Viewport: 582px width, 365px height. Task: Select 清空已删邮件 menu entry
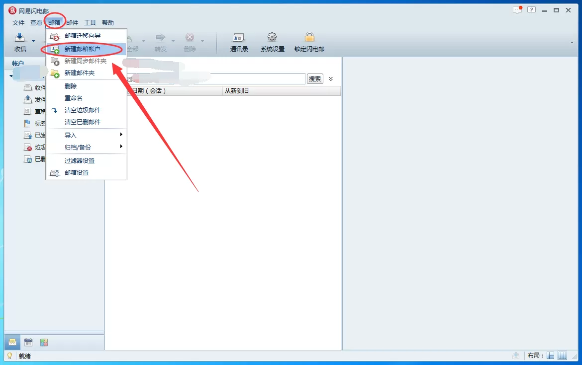[x=86, y=122]
